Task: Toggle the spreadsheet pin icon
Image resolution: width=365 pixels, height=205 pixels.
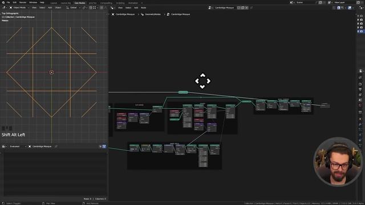Action: pos(56,146)
